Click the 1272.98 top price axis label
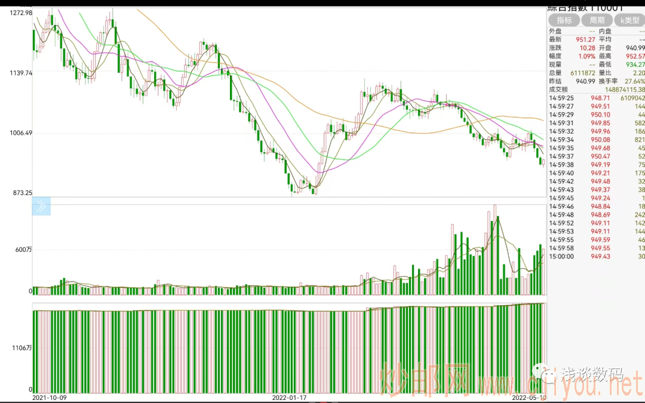The height and width of the screenshot is (403, 645). pyautogui.click(x=17, y=13)
